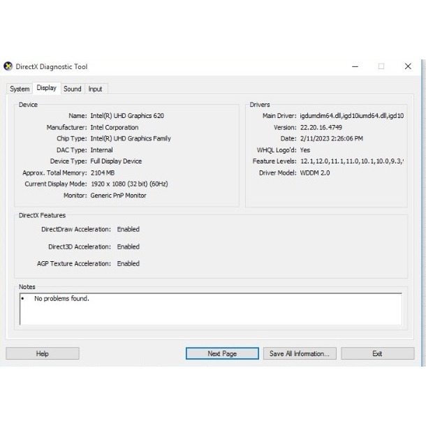Open the Sound tab
426x426 pixels.
[x=72, y=89]
